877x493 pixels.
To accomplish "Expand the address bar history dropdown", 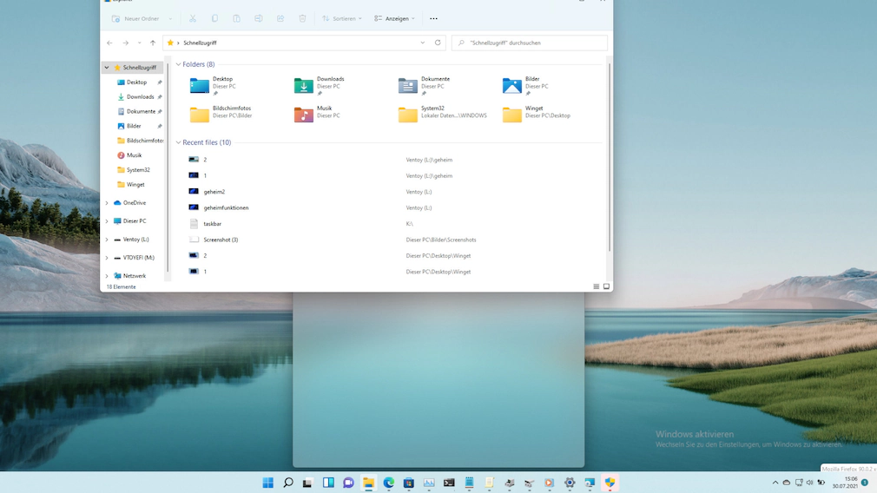I will (423, 43).
